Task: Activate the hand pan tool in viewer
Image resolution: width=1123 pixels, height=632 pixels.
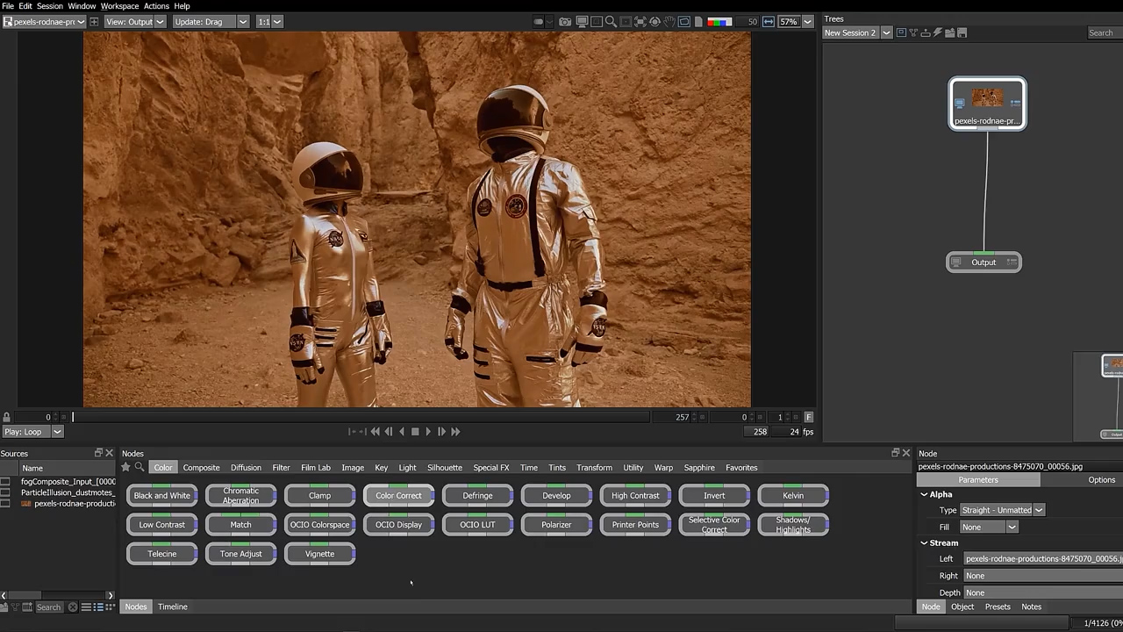Action: pos(669,22)
